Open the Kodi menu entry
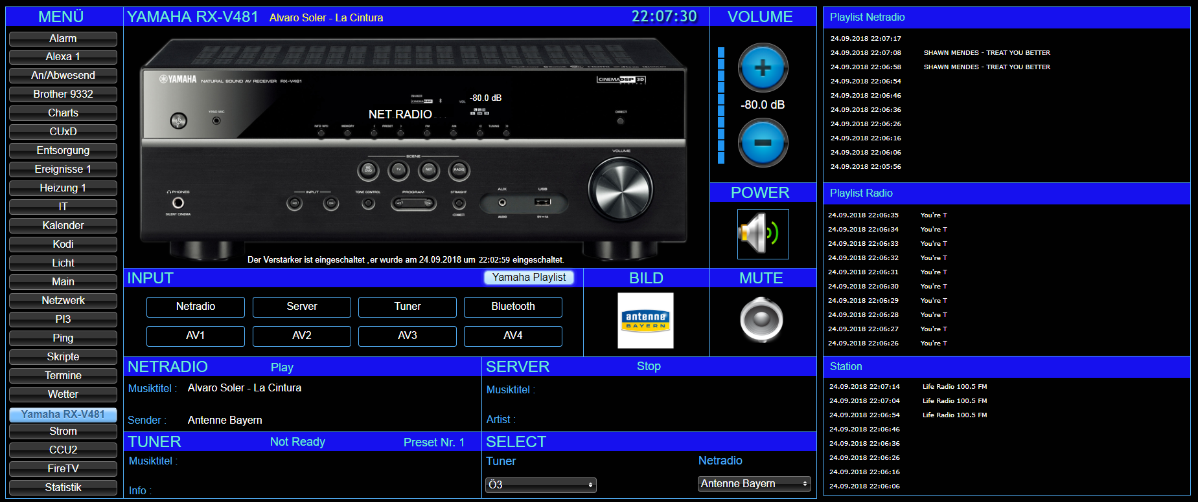Screen dimensions: 1198x502 tap(63, 245)
